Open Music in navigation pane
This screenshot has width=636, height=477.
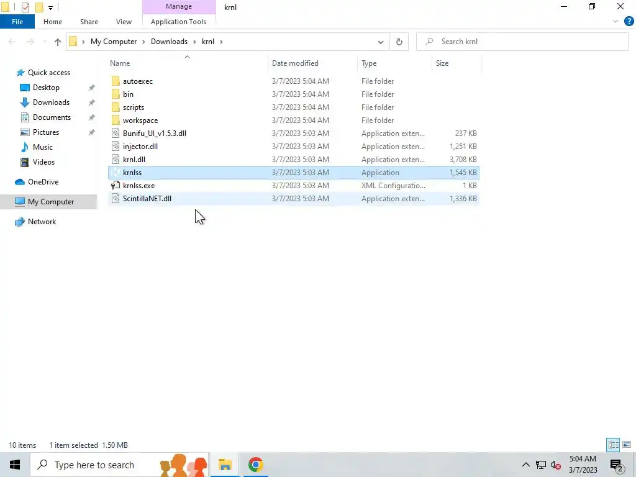tap(43, 147)
